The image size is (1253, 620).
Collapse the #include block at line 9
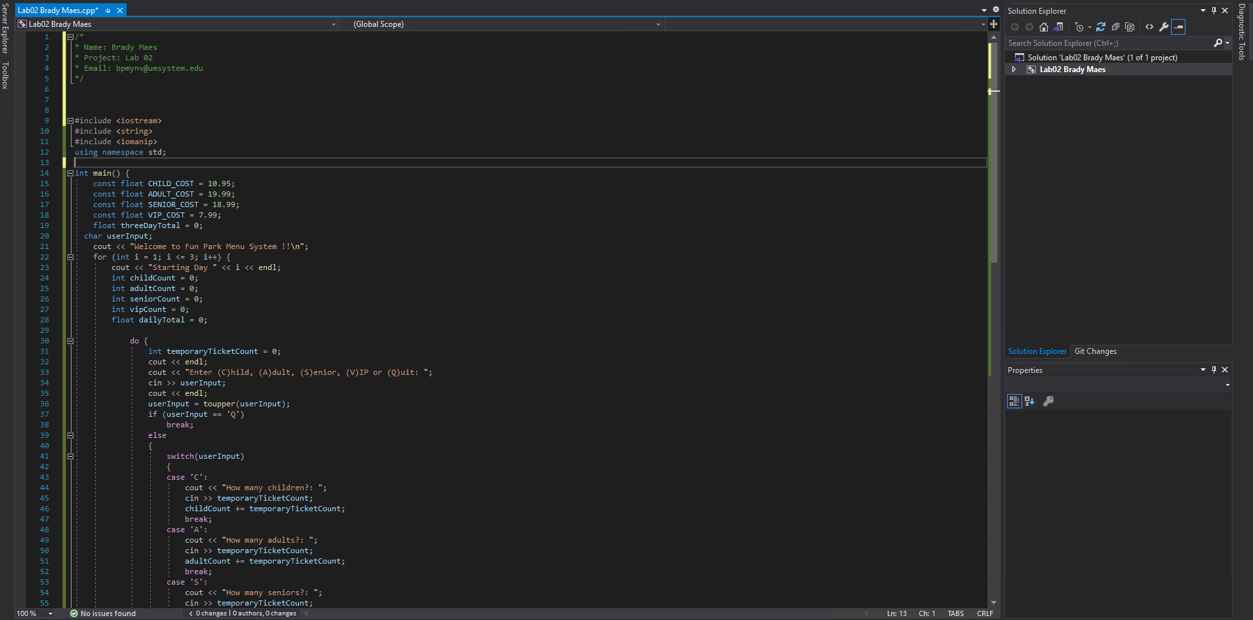[70, 121]
